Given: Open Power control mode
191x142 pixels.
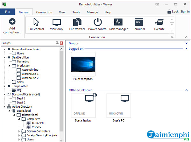Looking at the screenshot, I should point(98,25).
